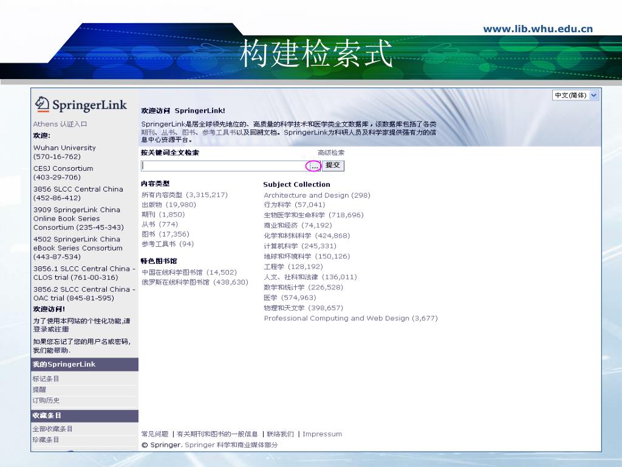Viewport: 622px width, 467px height.
Task: Click 登录或注册 in the sidebar
Action: pyautogui.click(x=51, y=329)
